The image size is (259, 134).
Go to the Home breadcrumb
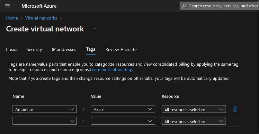[12, 18]
